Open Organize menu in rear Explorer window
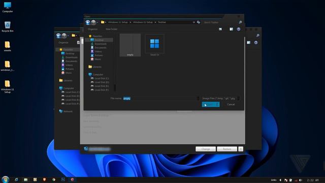Viewport: 325px width, 183px height. coord(63,43)
